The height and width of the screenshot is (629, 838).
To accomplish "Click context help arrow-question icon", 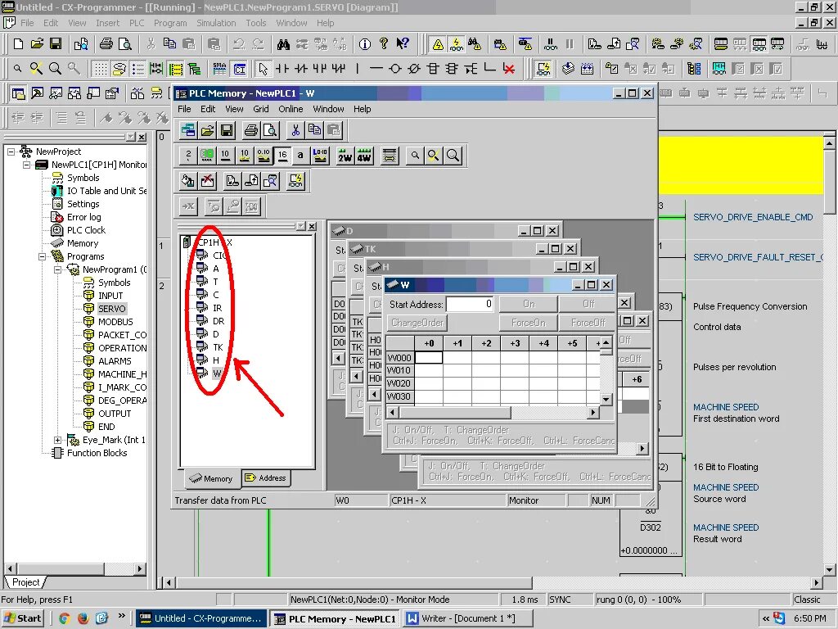I will [403, 44].
